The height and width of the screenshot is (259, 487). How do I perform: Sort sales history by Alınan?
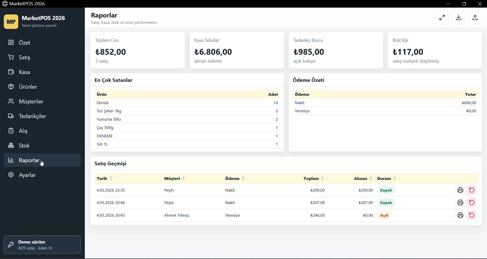pyautogui.click(x=363, y=178)
